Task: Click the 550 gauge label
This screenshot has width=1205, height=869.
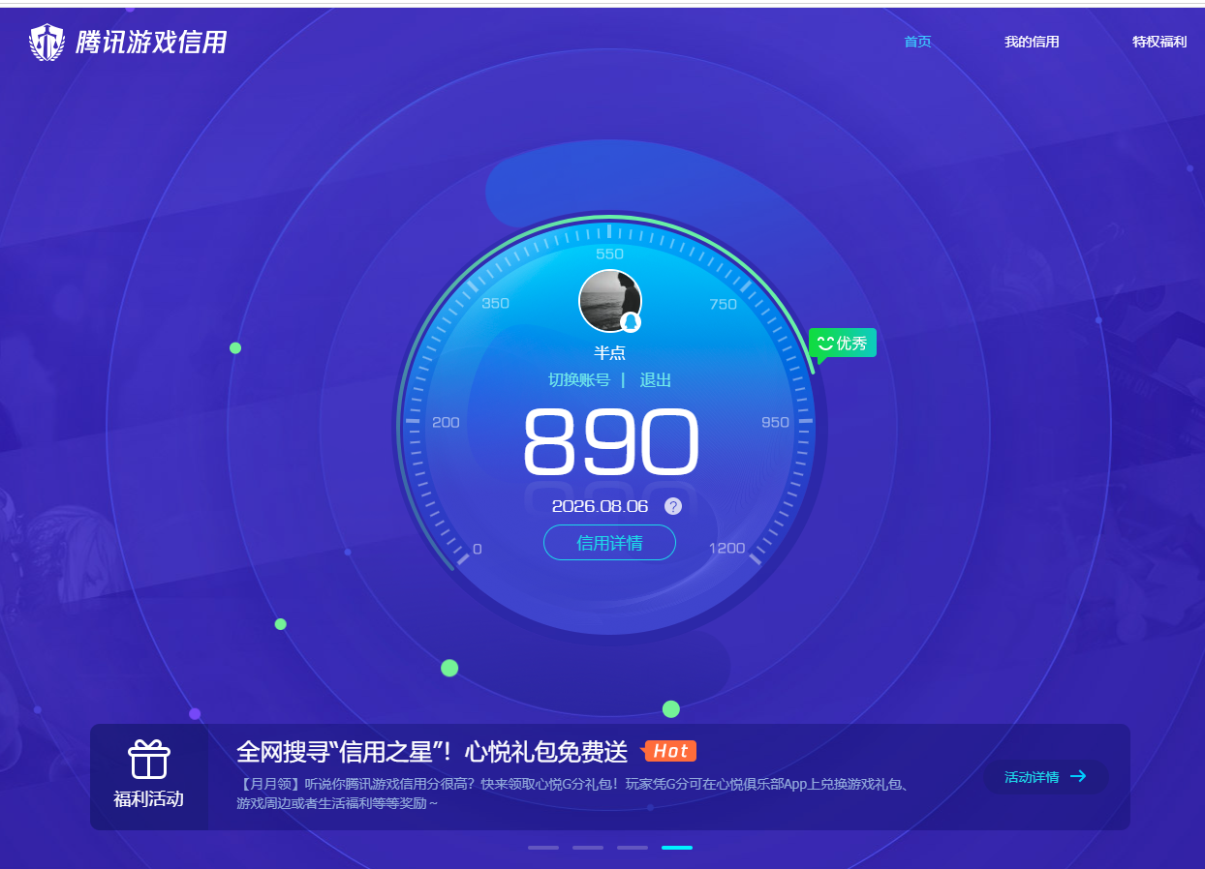Action: click(610, 254)
